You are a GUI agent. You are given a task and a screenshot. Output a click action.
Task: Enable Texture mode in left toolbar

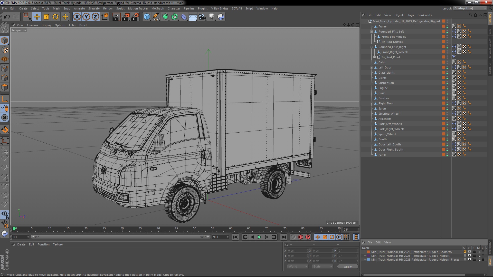pyautogui.click(x=5, y=50)
